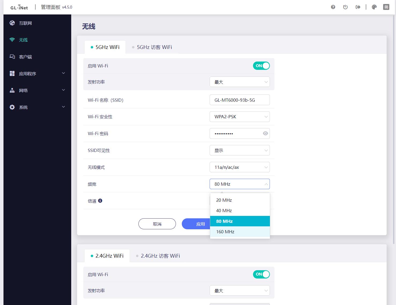The width and height of the screenshot is (396, 305).
Task: Select 160 MHz in the bandwidth list
Action: [225, 232]
